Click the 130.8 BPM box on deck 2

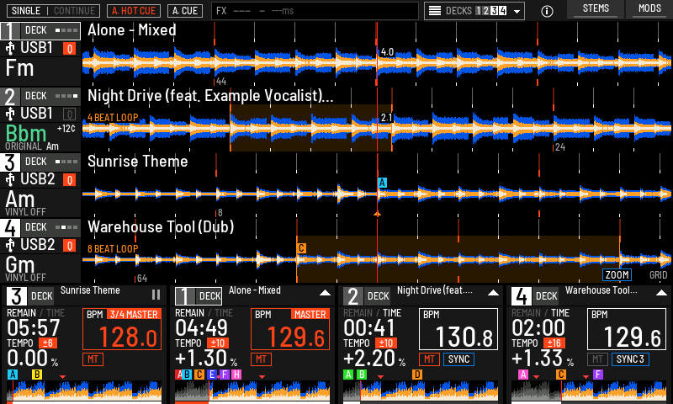pyautogui.click(x=458, y=329)
